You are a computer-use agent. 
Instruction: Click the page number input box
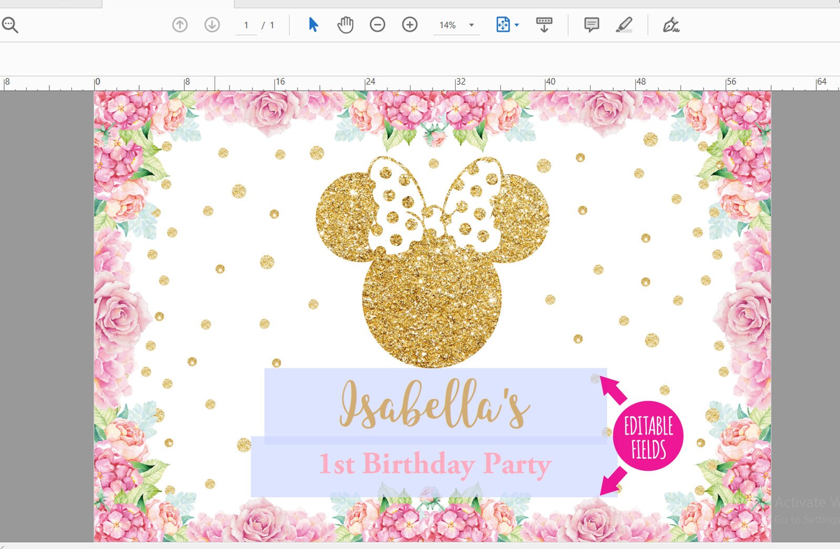pyautogui.click(x=247, y=24)
